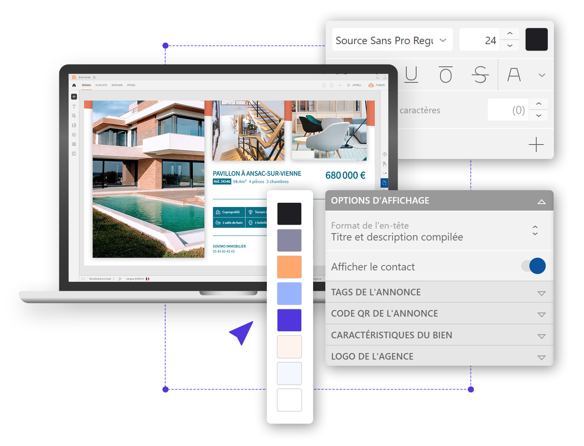Increase the font size with up arrow
The width and height of the screenshot is (584, 446).
tap(510, 33)
